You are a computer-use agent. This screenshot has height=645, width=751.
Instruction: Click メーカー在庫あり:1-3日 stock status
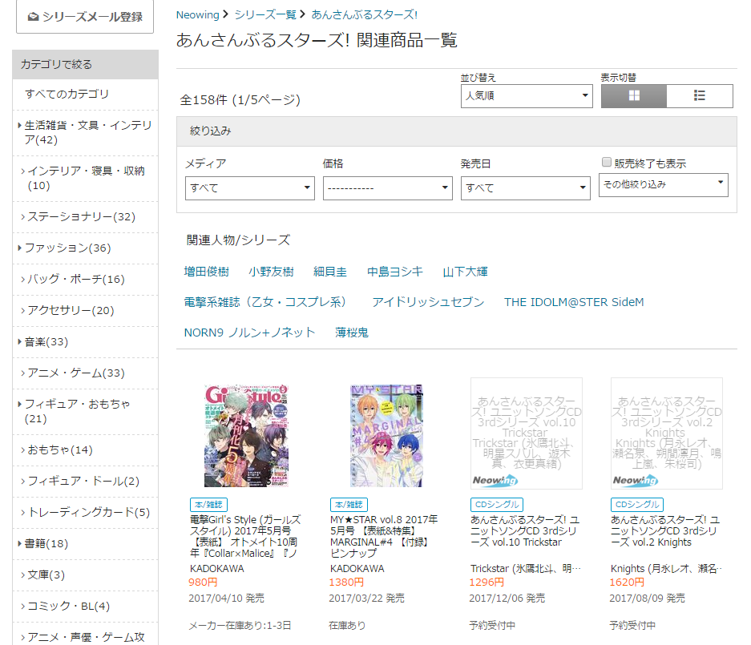coord(240,625)
